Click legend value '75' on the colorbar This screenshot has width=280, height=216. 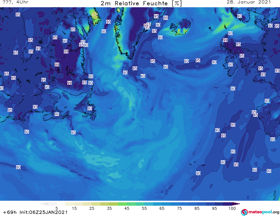[x=179, y=208]
